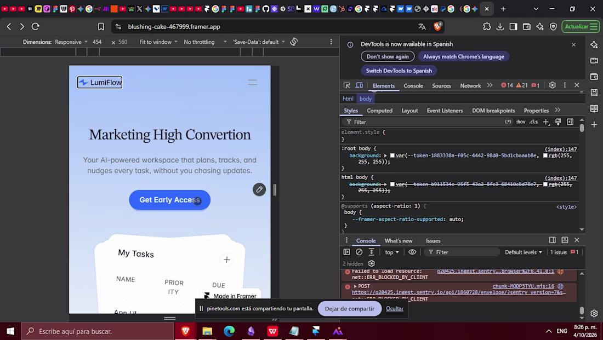Open the Default levels dropdown
603x340 pixels.
click(x=524, y=252)
